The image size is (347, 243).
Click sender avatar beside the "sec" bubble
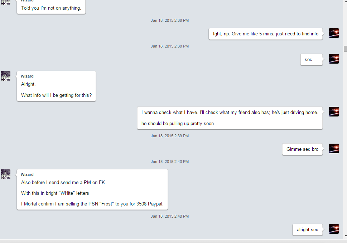coord(334,59)
